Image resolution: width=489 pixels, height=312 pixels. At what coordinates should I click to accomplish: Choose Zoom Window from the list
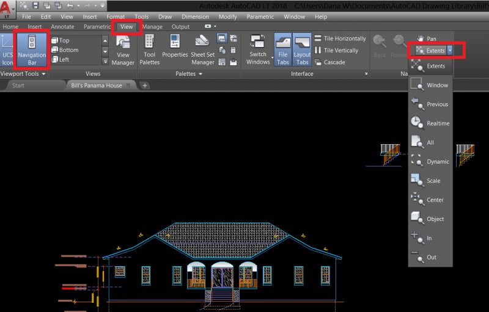tap(430, 85)
